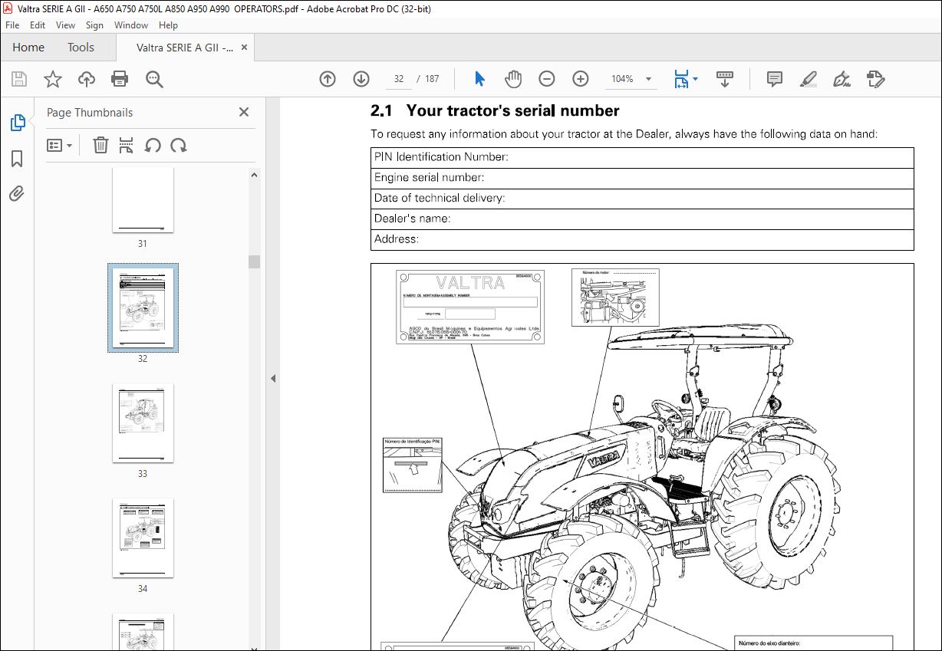The width and height of the screenshot is (942, 651).
Task: Choose the selection arrow tool
Action: pyautogui.click(x=480, y=79)
